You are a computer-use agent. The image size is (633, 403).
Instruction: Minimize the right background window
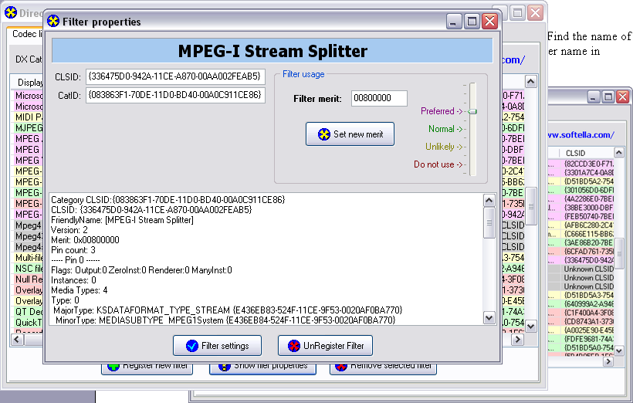pos(594,97)
